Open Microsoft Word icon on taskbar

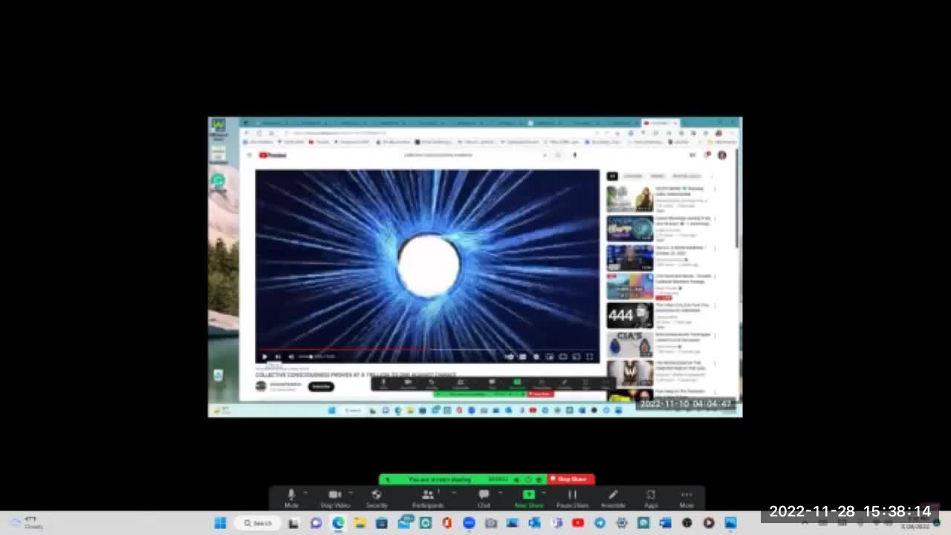[665, 523]
